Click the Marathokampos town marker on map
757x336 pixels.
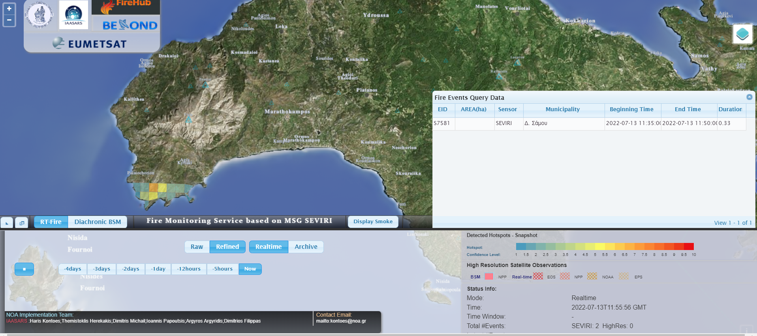(x=287, y=117)
